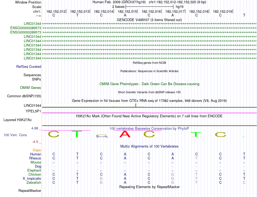Click the Dog alignment row label
The height and width of the screenshot is (197, 257).
(x=38, y=166)
